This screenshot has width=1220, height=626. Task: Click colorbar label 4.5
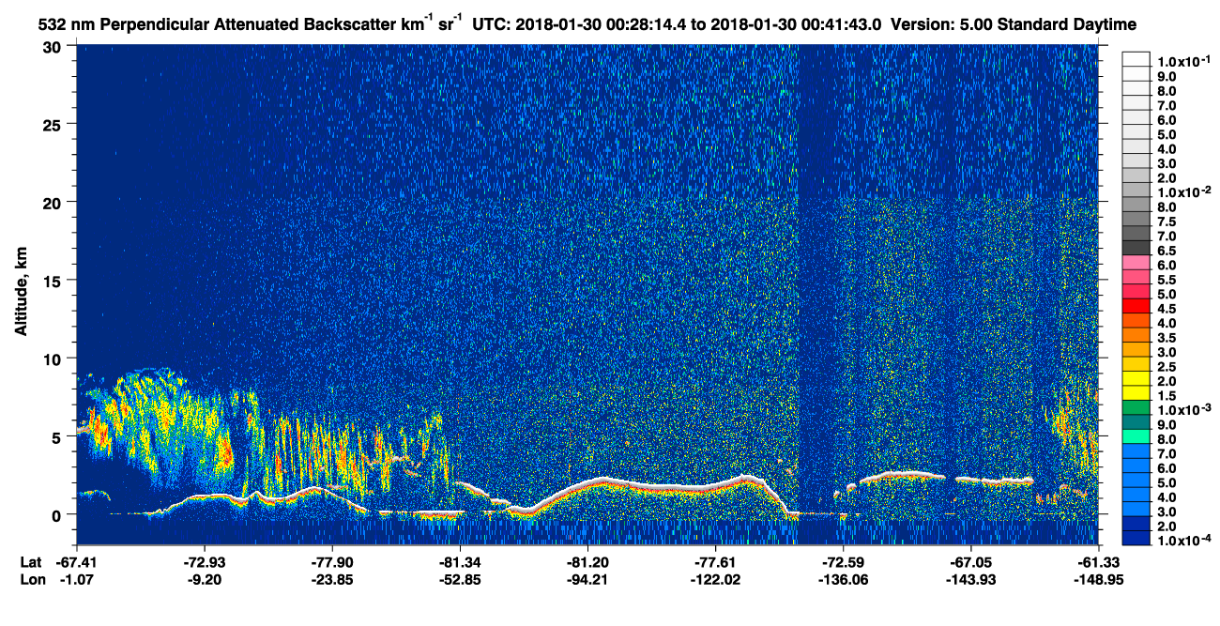[1167, 309]
